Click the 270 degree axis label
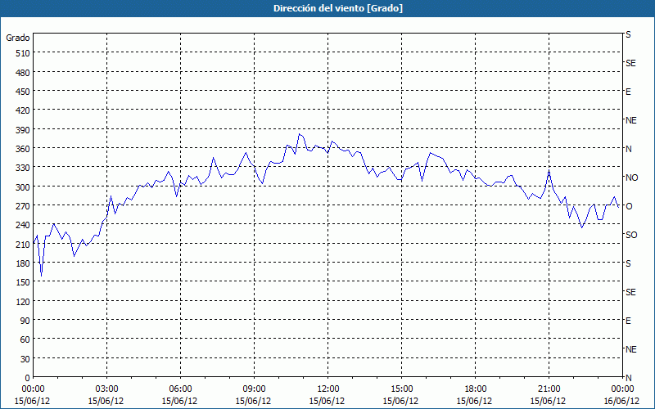 pos(23,206)
